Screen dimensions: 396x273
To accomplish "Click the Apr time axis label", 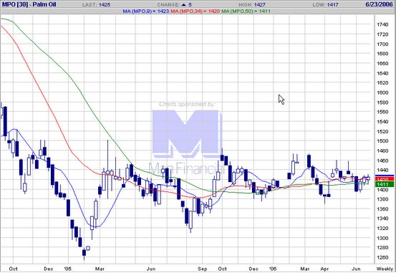I will pos(324,269).
